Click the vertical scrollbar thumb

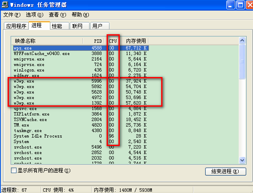(x=242, y=61)
